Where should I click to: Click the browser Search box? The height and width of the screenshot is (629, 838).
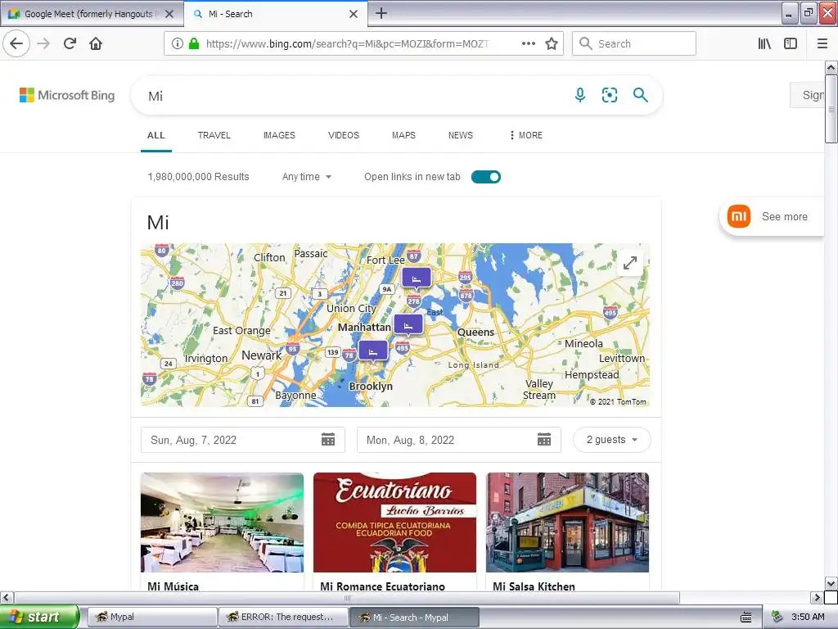(x=634, y=43)
